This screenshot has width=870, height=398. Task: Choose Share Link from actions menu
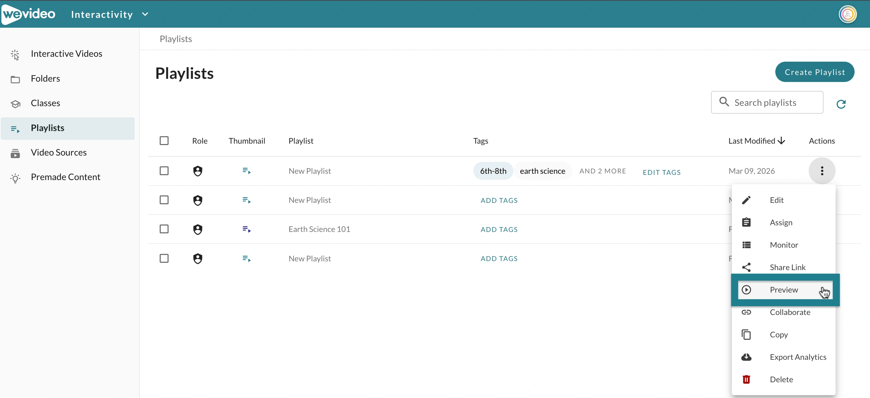[x=783, y=267]
